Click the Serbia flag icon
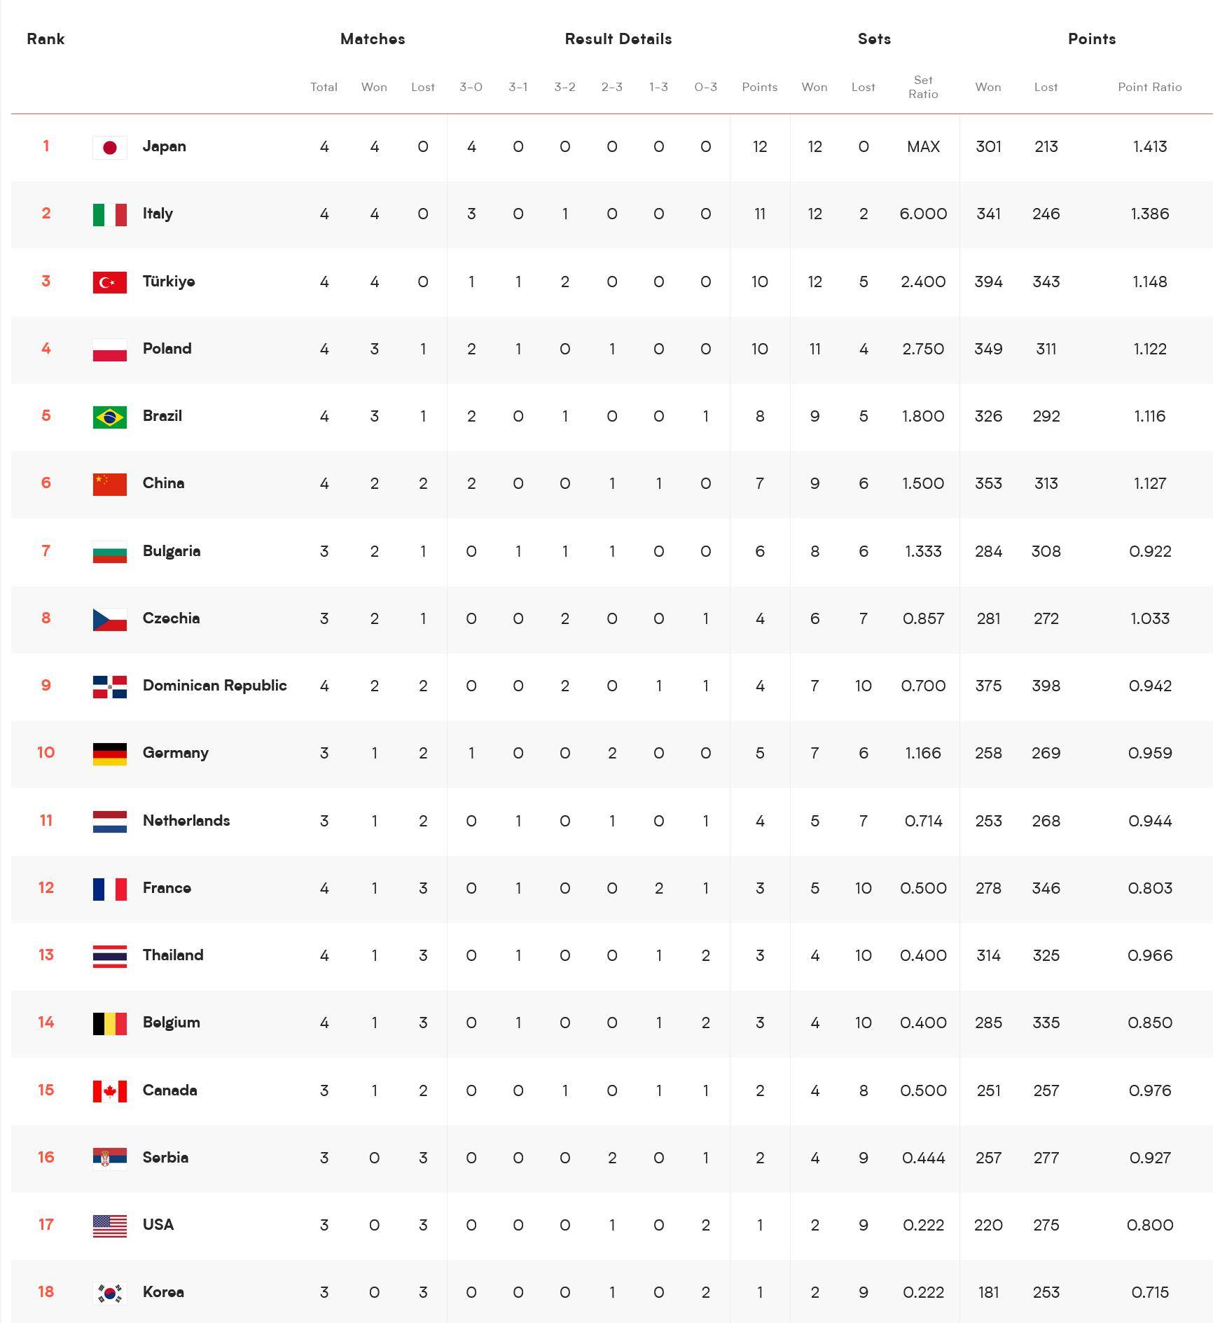The image size is (1213, 1323). pyautogui.click(x=110, y=1158)
